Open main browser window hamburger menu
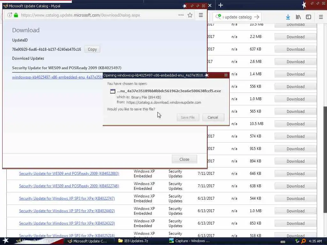 (x=321, y=17)
